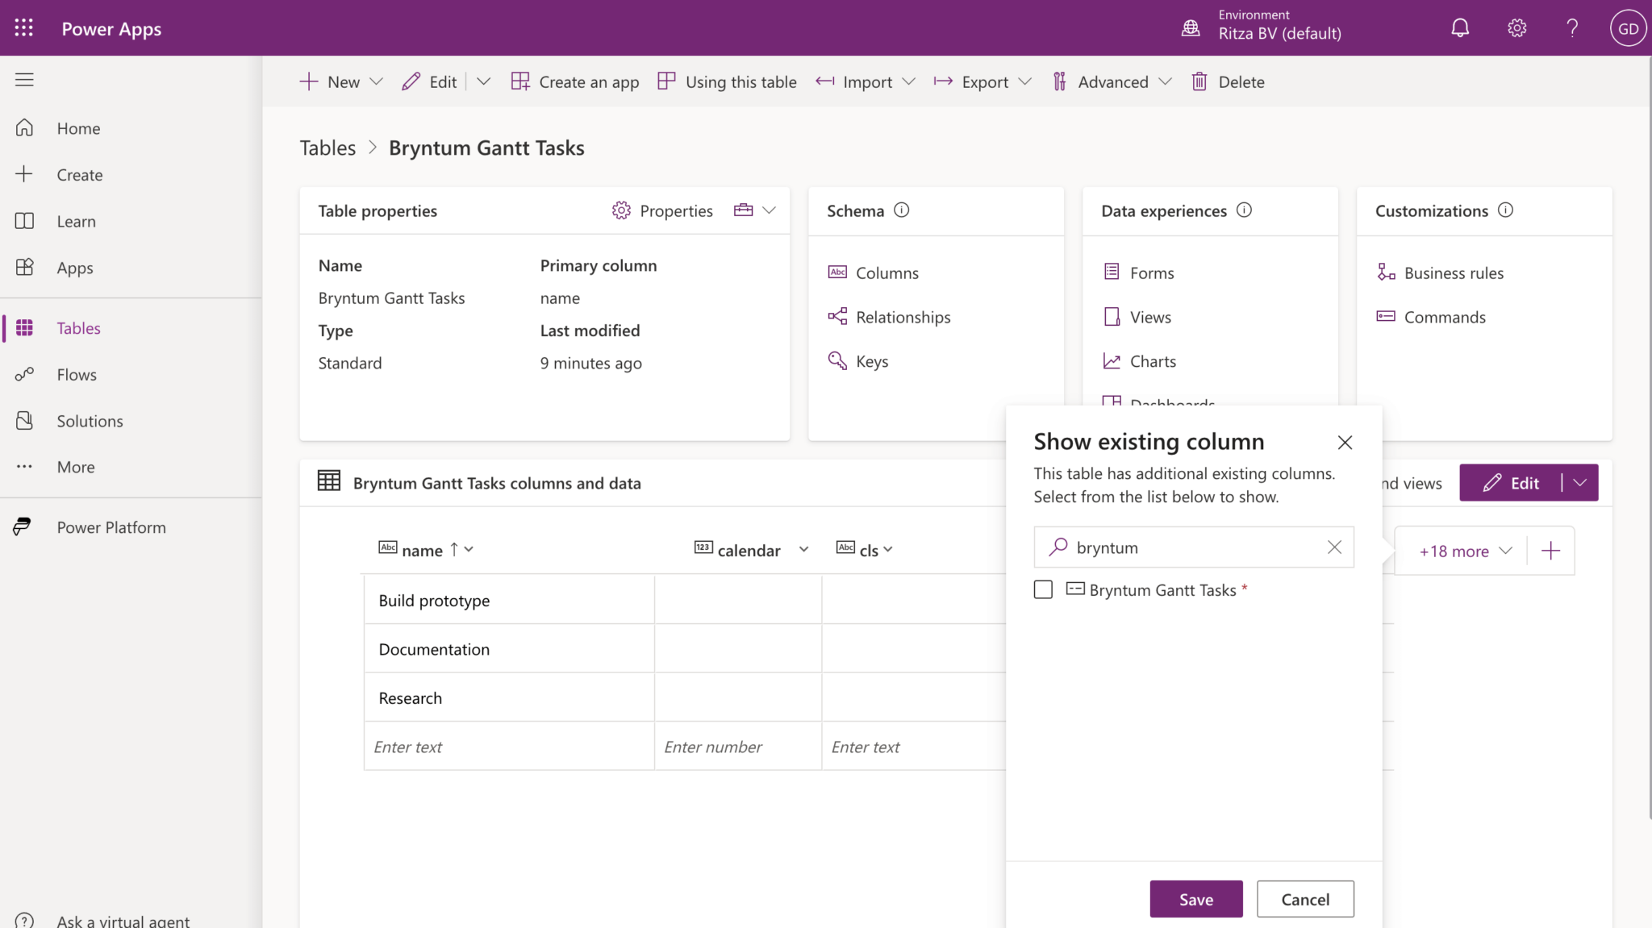Screen dimensions: 1652x928
Task: Clear the bryntum search field
Action: tap(1333, 547)
